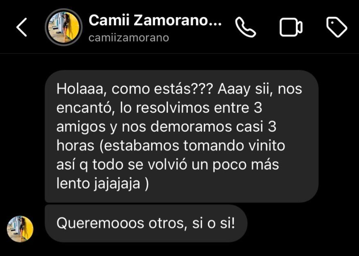The width and height of the screenshot is (359, 256).
Task: Click the camcorder icon in header
Action: (291, 28)
